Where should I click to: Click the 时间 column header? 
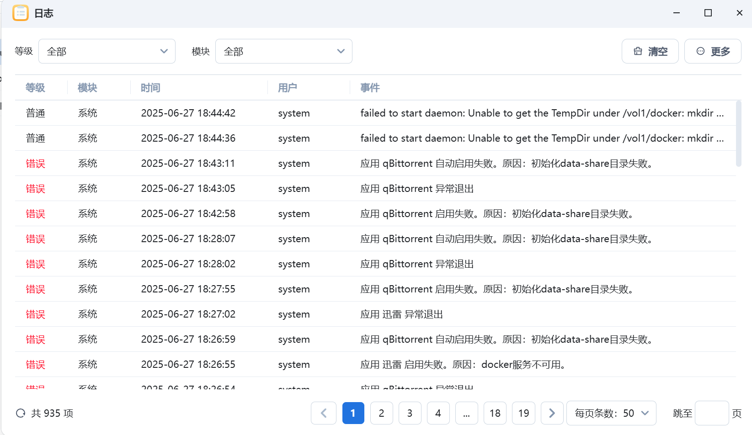click(x=150, y=88)
